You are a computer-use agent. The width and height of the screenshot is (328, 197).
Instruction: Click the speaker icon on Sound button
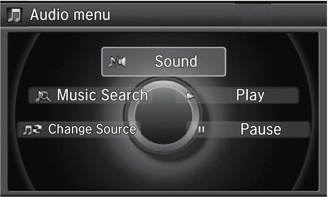coord(117,62)
